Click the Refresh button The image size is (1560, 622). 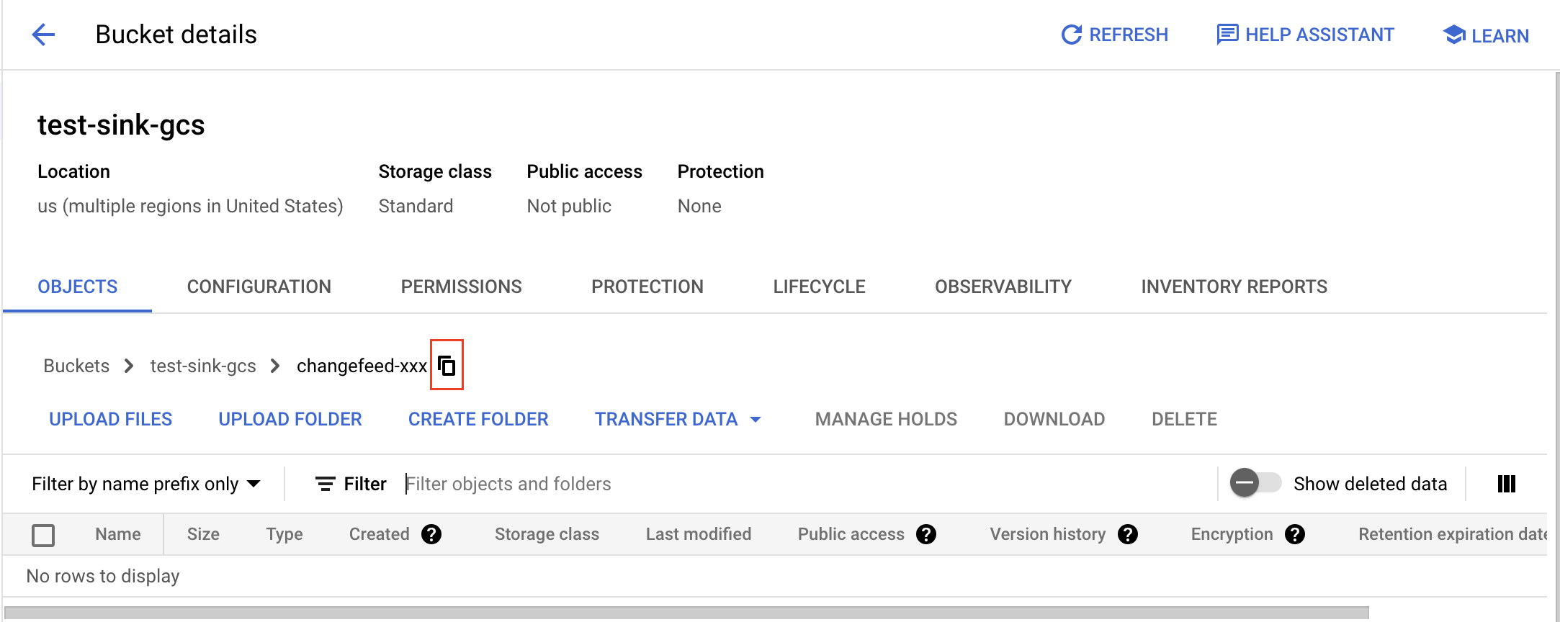pos(1114,35)
